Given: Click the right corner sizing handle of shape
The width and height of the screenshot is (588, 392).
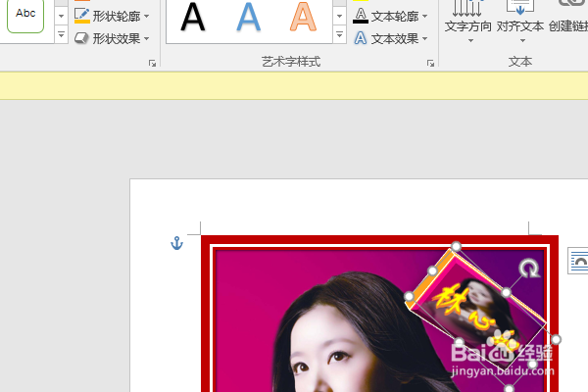Looking at the screenshot, I should click(x=556, y=339).
